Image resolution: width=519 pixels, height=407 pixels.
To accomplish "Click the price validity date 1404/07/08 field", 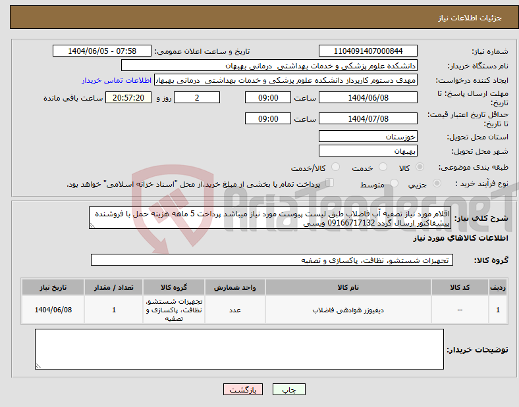I will coord(368,118).
